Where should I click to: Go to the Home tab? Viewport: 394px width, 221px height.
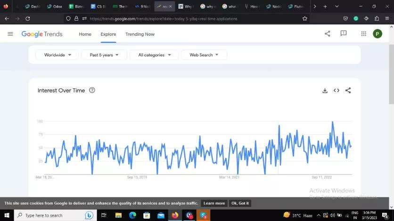[x=85, y=34]
